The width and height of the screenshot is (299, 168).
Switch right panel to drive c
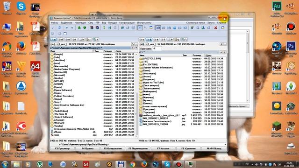pos(142,40)
